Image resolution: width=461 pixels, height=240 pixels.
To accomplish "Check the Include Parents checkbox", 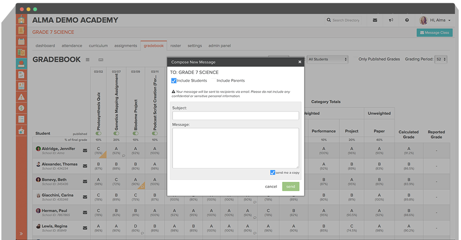I will [x=214, y=81].
